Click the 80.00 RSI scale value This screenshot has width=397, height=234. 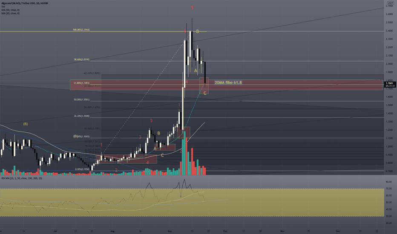click(388, 182)
